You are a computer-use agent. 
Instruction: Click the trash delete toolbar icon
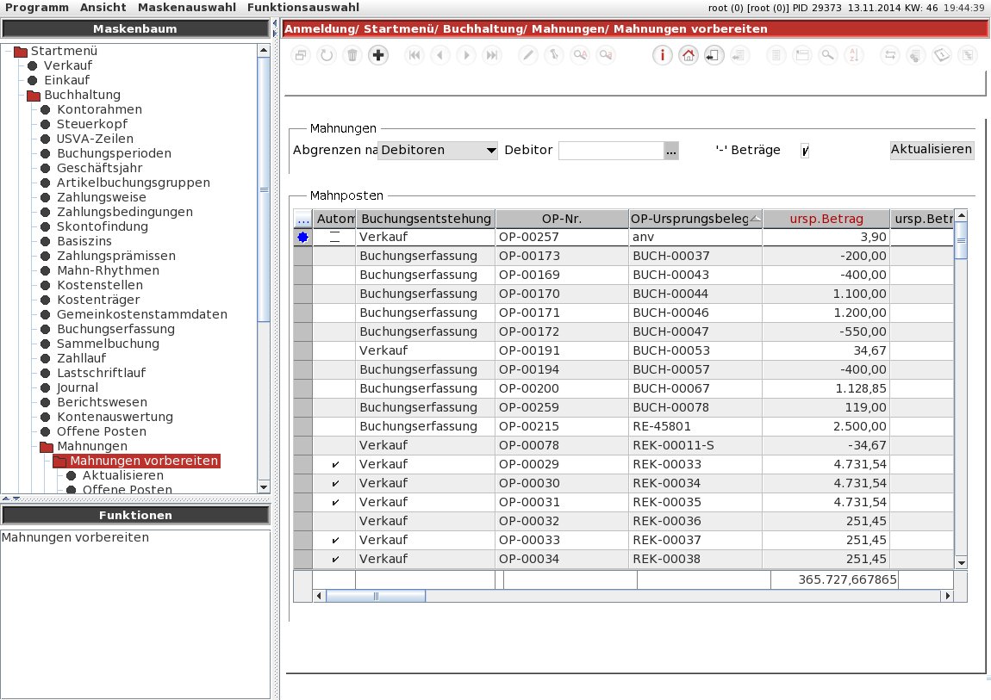pos(352,56)
